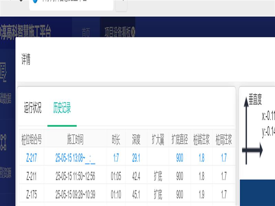Click the 施工时间 column header

75,139
